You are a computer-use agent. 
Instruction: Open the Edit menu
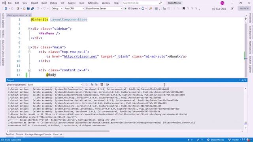click(x=17, y=3)
